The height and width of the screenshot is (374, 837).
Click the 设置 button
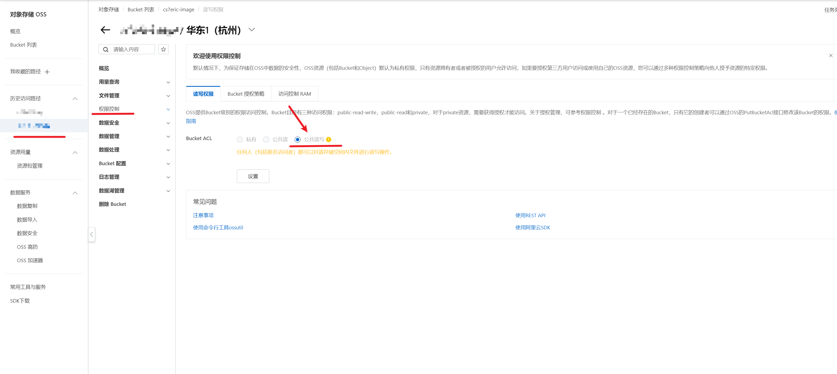tap(253, 176)
